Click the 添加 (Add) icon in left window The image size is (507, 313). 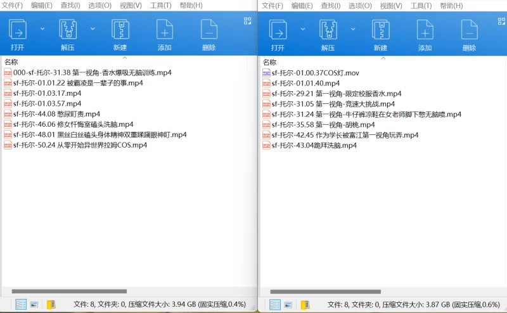[165, 29]
